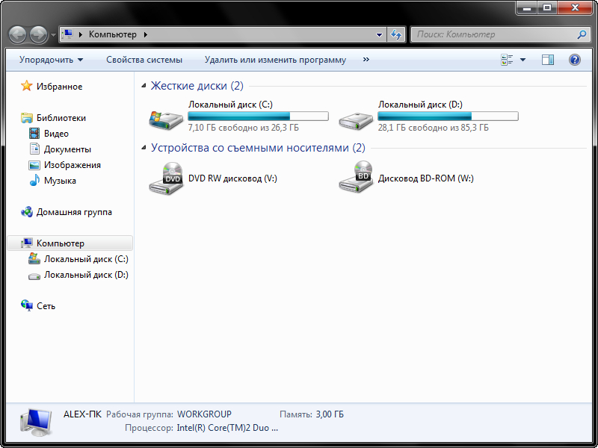The image size is (598, 448).
Task: Select Избранное in navigation pane
Action: 60,87
